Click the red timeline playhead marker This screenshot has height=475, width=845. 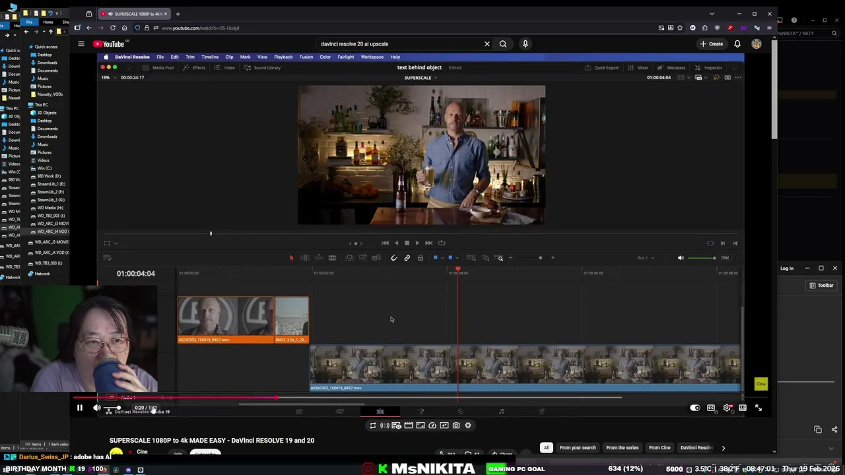(x=457, y=269)
